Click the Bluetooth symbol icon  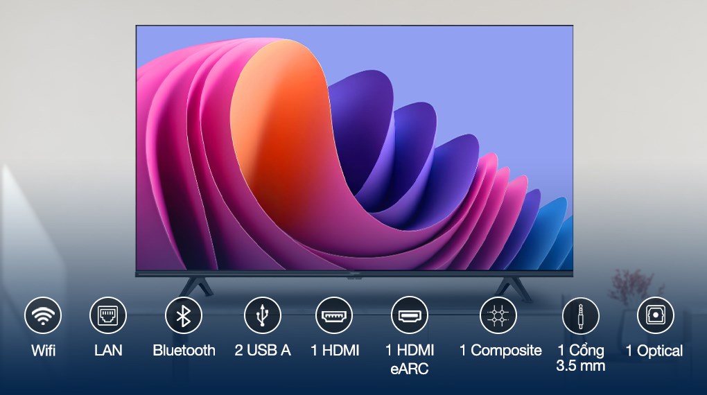(184, 315)
